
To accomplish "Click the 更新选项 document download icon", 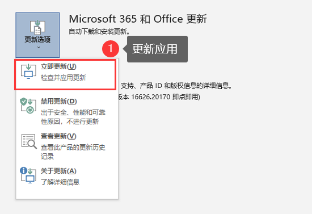I will tap(37, 27).
